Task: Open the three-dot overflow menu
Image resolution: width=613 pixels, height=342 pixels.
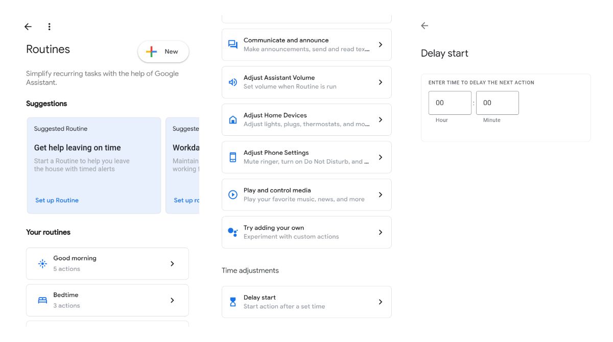Action: click(x=49, y=27)
